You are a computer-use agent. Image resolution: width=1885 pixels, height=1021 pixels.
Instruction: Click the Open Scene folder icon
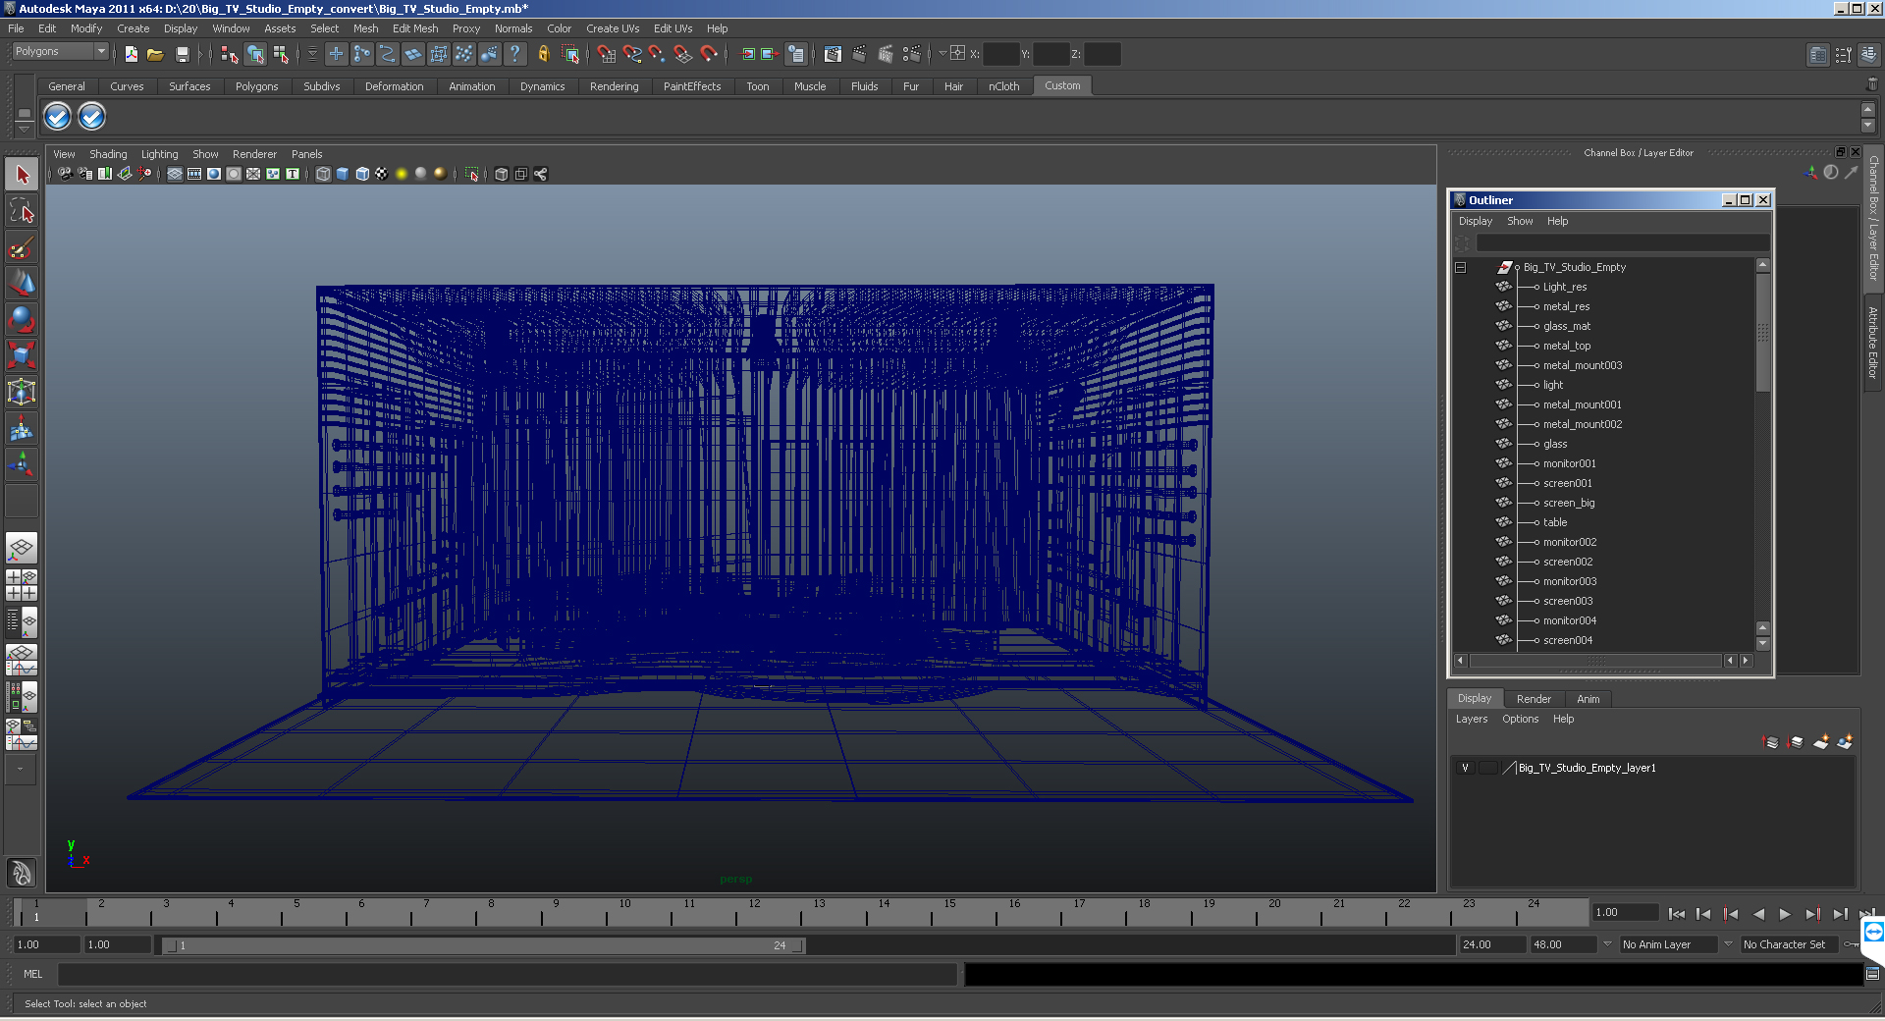155,54
